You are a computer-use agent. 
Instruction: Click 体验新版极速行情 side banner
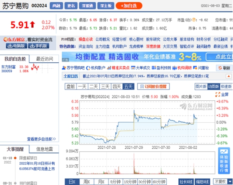[x=224, y=161]
